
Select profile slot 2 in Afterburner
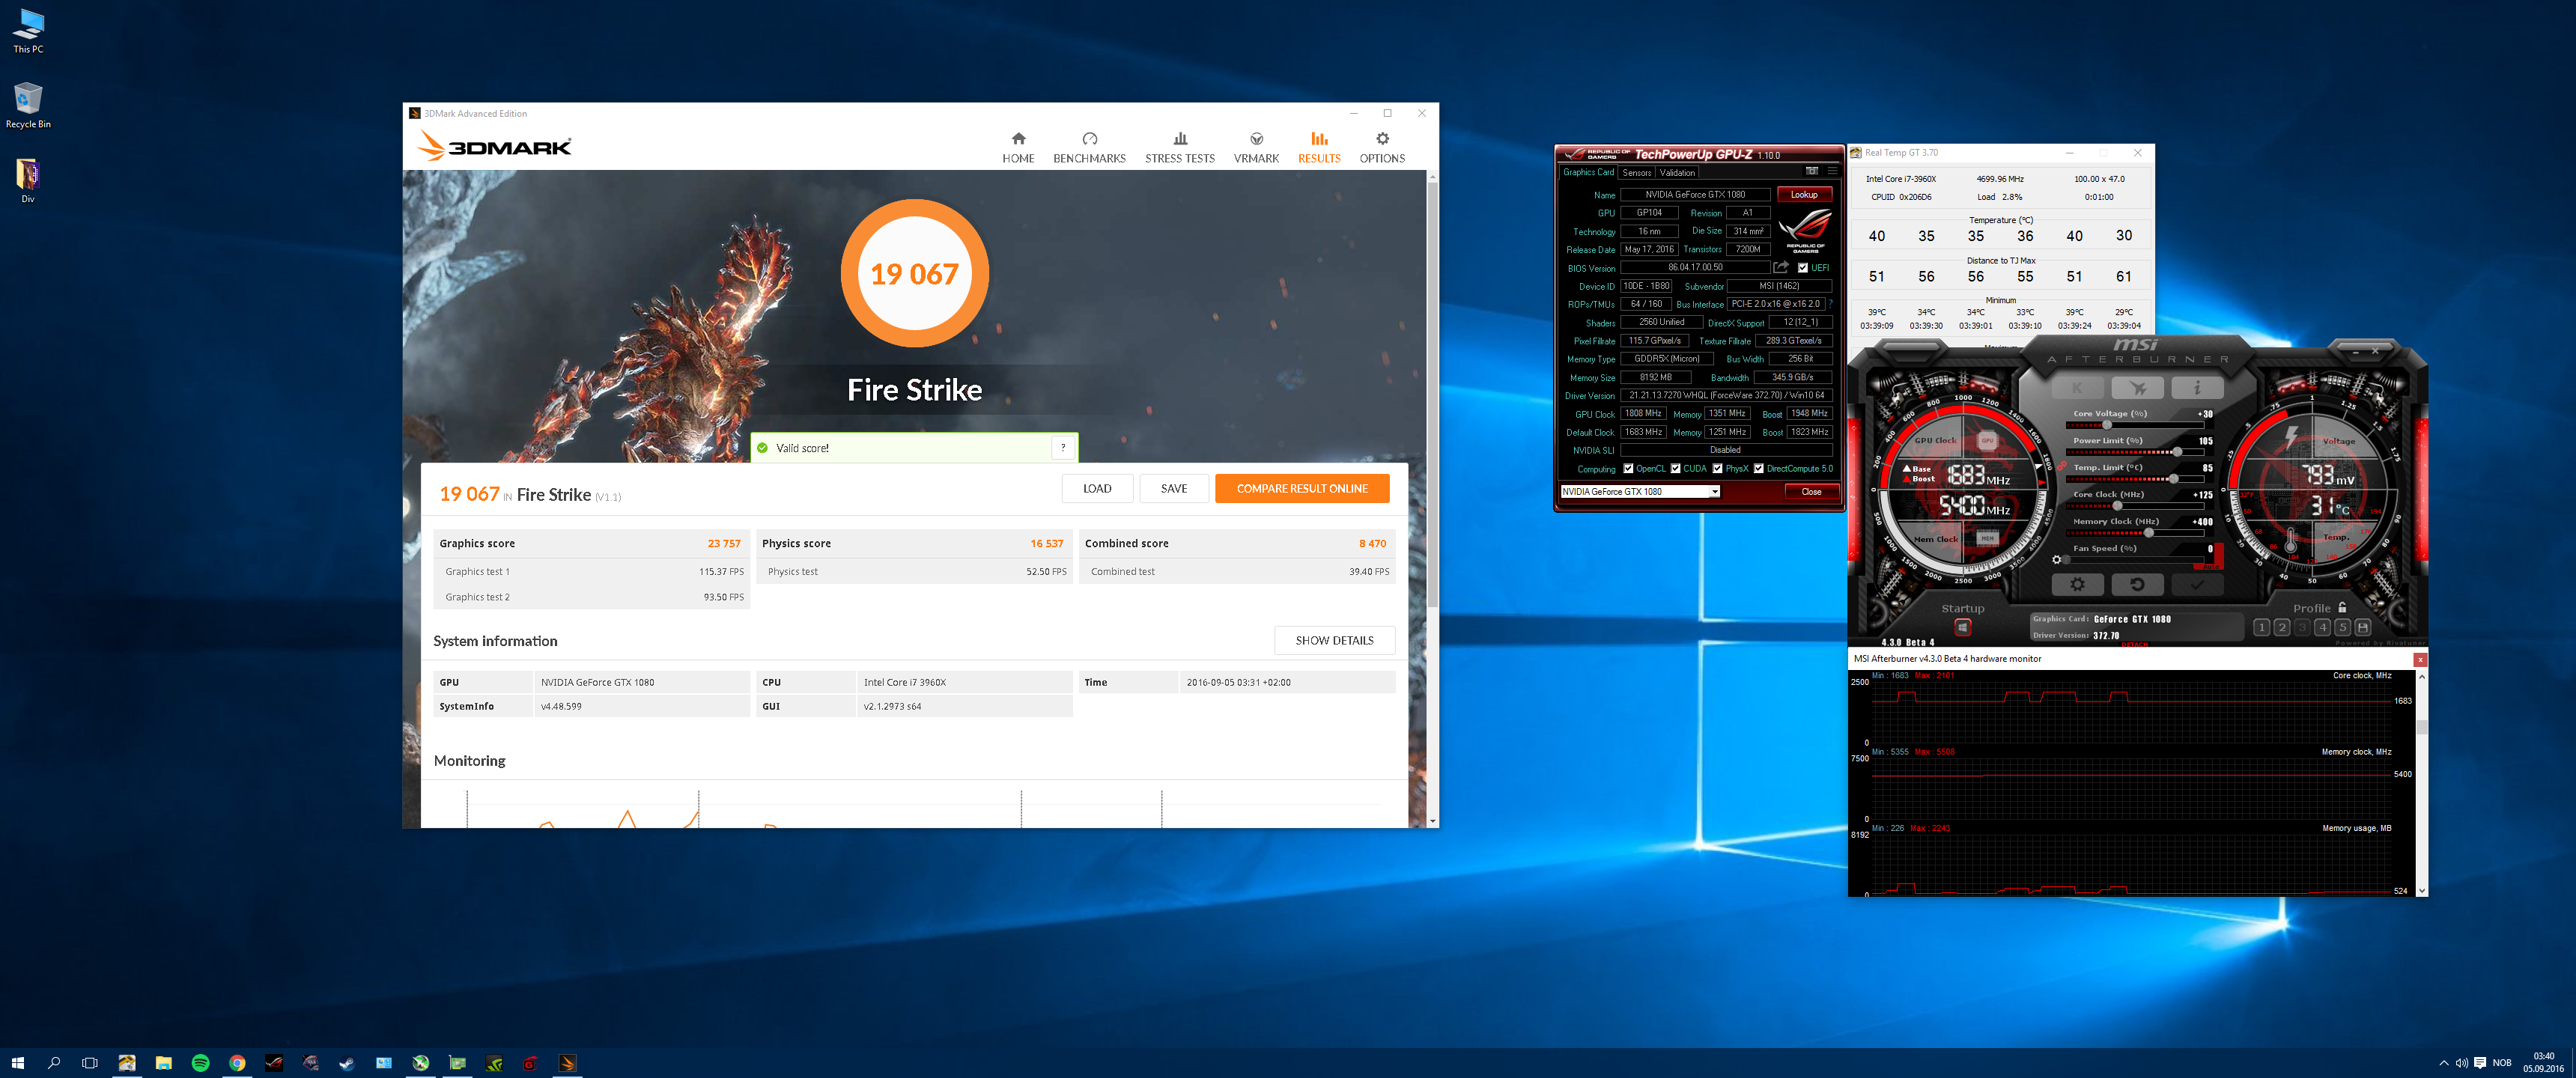(x=2282, y=627)
